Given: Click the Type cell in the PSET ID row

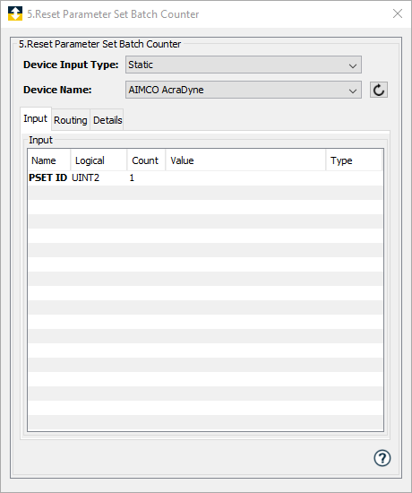Looking at the screenshot, I should (x=354, y=178).
